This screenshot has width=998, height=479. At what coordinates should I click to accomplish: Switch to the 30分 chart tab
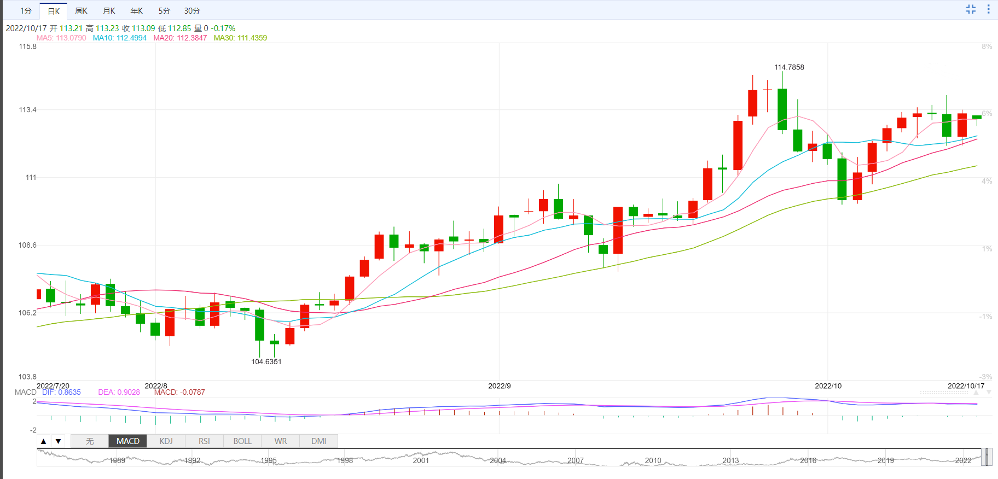192,11
